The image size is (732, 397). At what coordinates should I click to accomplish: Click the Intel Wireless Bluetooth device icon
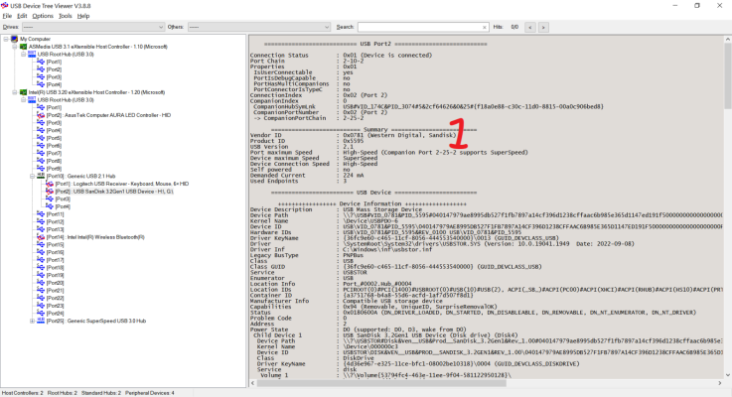click(41, 237)
